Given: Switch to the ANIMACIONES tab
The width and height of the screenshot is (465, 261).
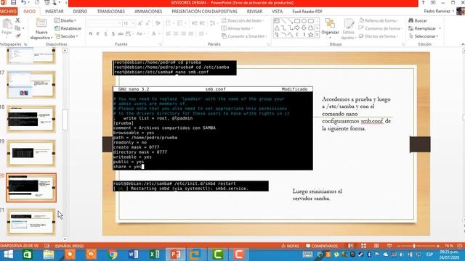Looking at the screenshot, I should (x=148, y=12).
